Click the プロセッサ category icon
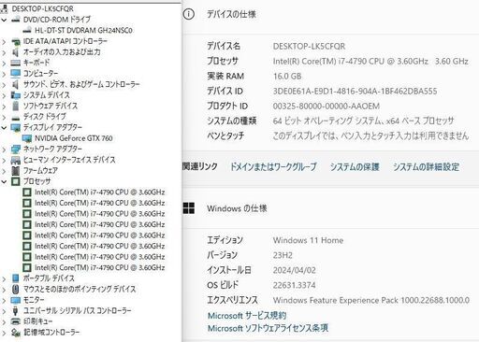479x342 pixels. tap(16, 181)
